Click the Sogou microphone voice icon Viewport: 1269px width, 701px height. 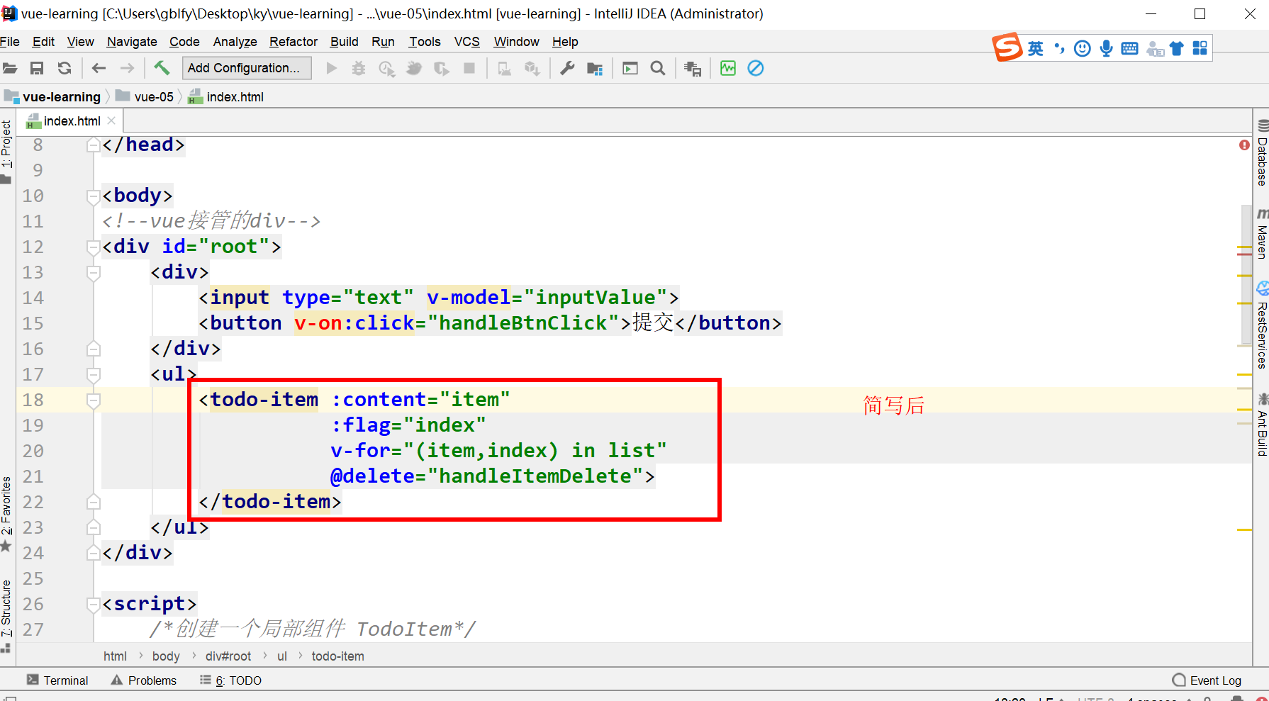(x=1106, y=48)
